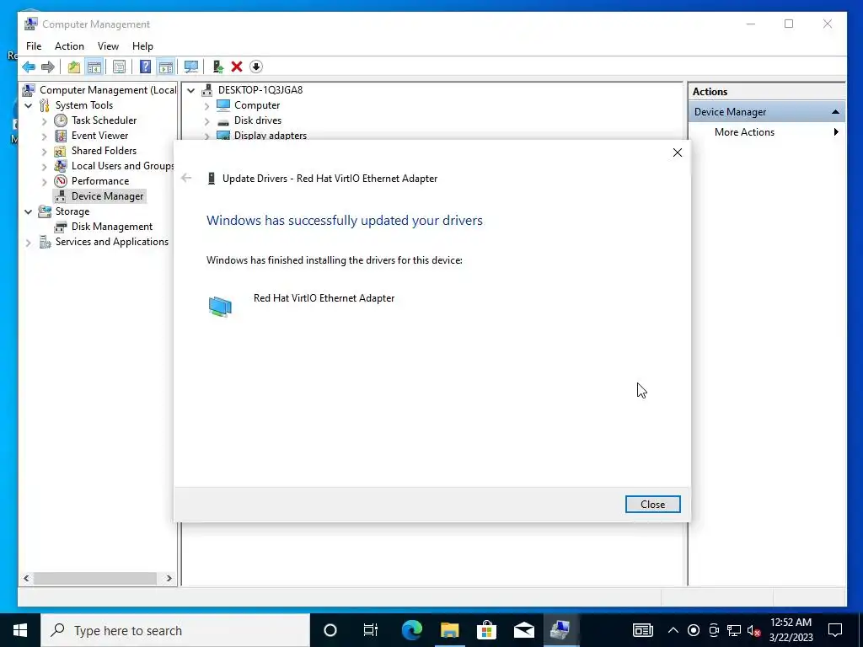Click the network adapter icon in dialog
863x647 pixels.
(220, 307)
